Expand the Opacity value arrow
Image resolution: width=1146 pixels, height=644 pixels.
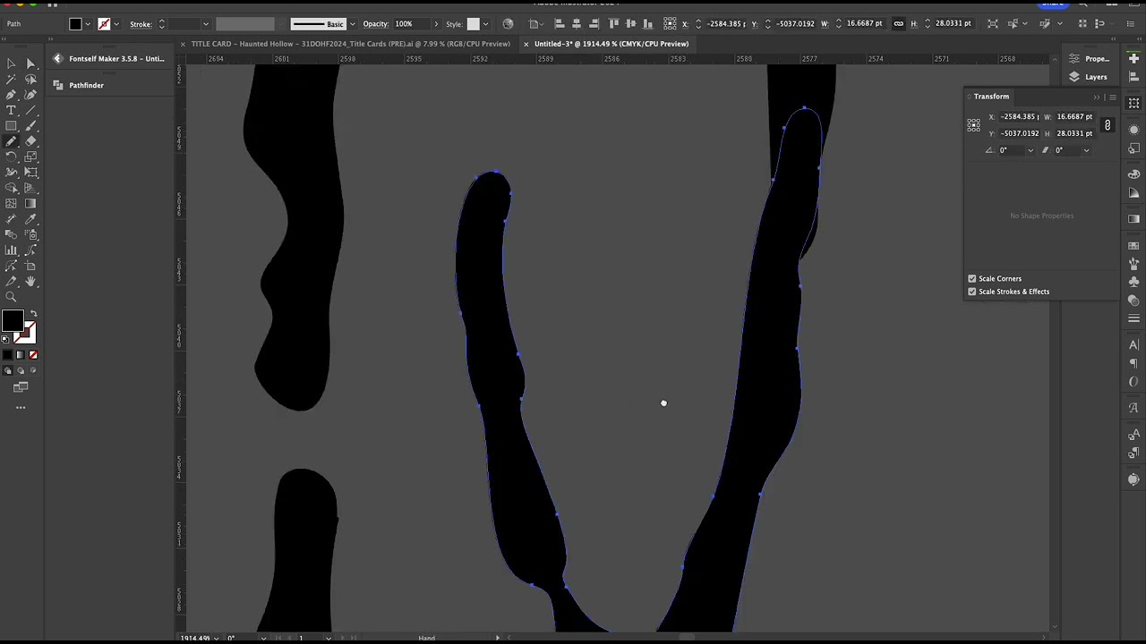pos(436,24)
